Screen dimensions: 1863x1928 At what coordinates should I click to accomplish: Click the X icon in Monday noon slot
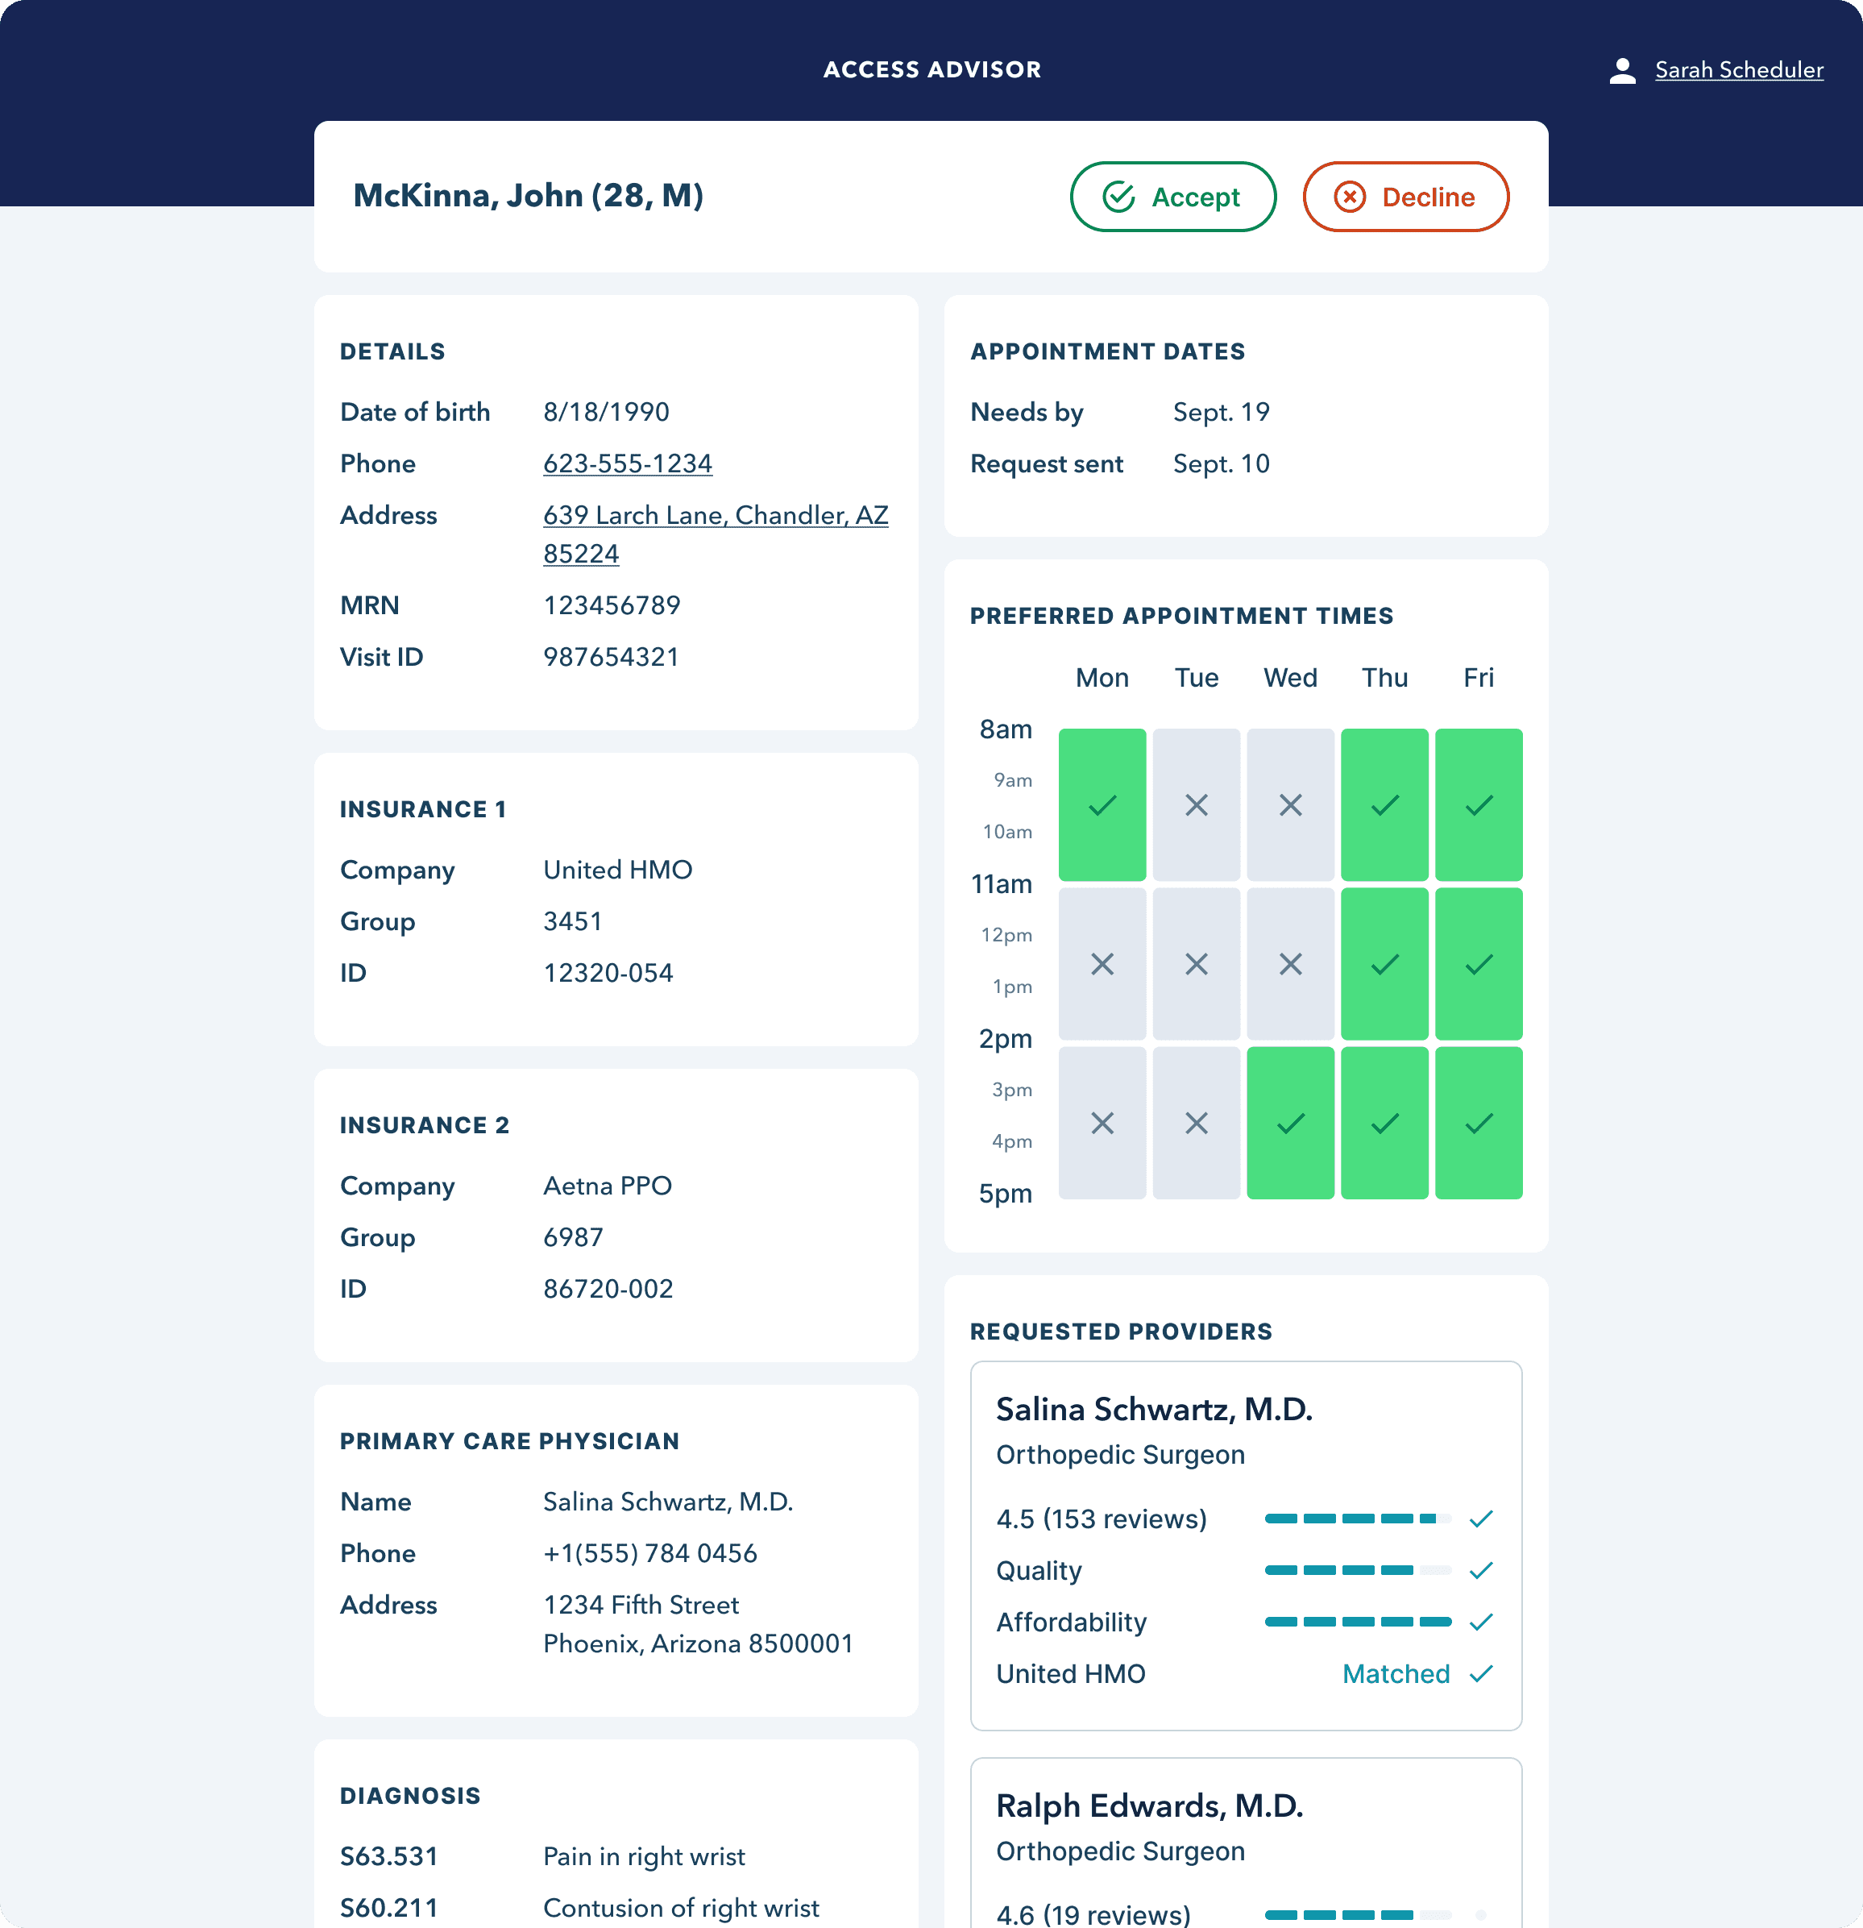point(1102,964)
